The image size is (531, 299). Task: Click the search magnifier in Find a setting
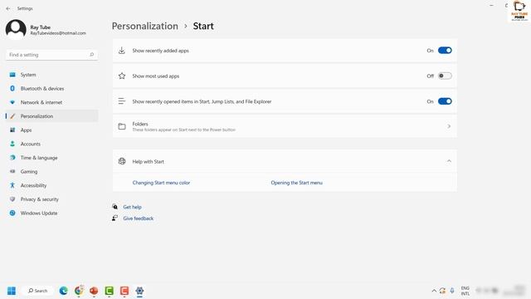tap(91, 55)
